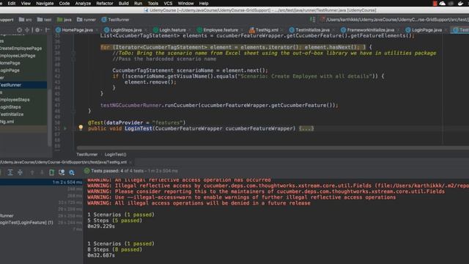469x264 pixels.
Task: Click the build project icon left of run configuration
Action: [x=313, y=20]
